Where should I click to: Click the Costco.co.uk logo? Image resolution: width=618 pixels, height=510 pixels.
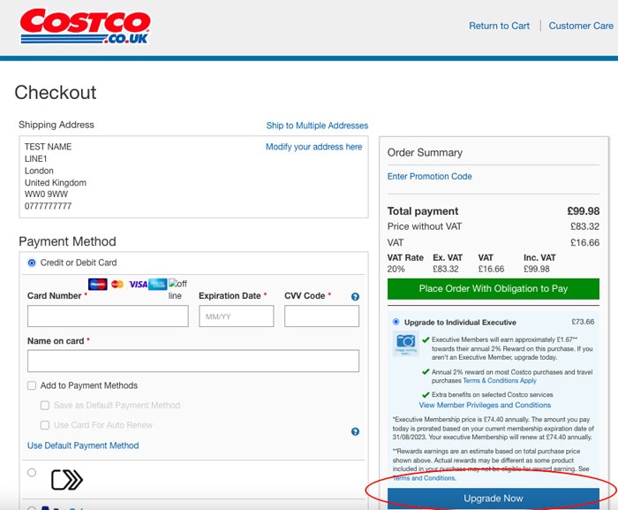pos(85,27)
